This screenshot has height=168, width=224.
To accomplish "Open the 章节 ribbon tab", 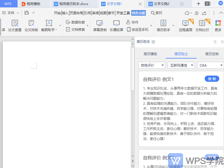I will point(111,13).
